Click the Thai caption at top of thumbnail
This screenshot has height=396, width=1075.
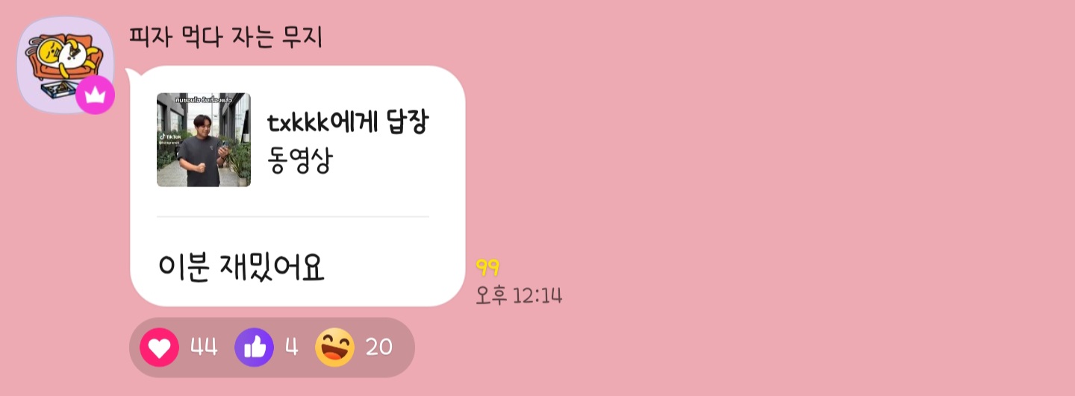coord(203,99)
